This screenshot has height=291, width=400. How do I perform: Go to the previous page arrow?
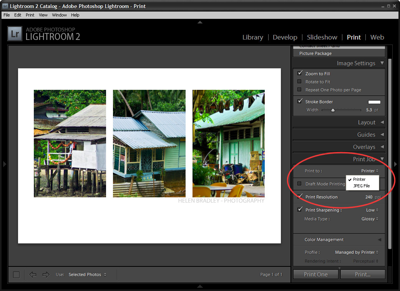[x=33, y=274]
